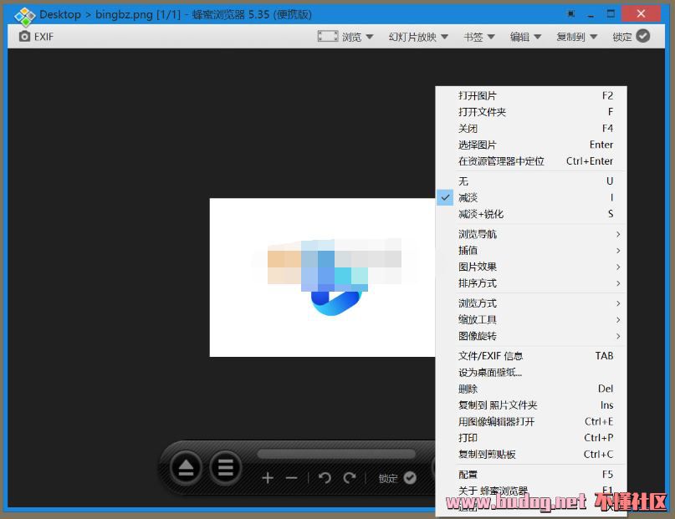Image resolution: width=675 pixels, height=519 pixels.
Task: Rotate image clockwise using the right arrow
Action: point(350,478)
